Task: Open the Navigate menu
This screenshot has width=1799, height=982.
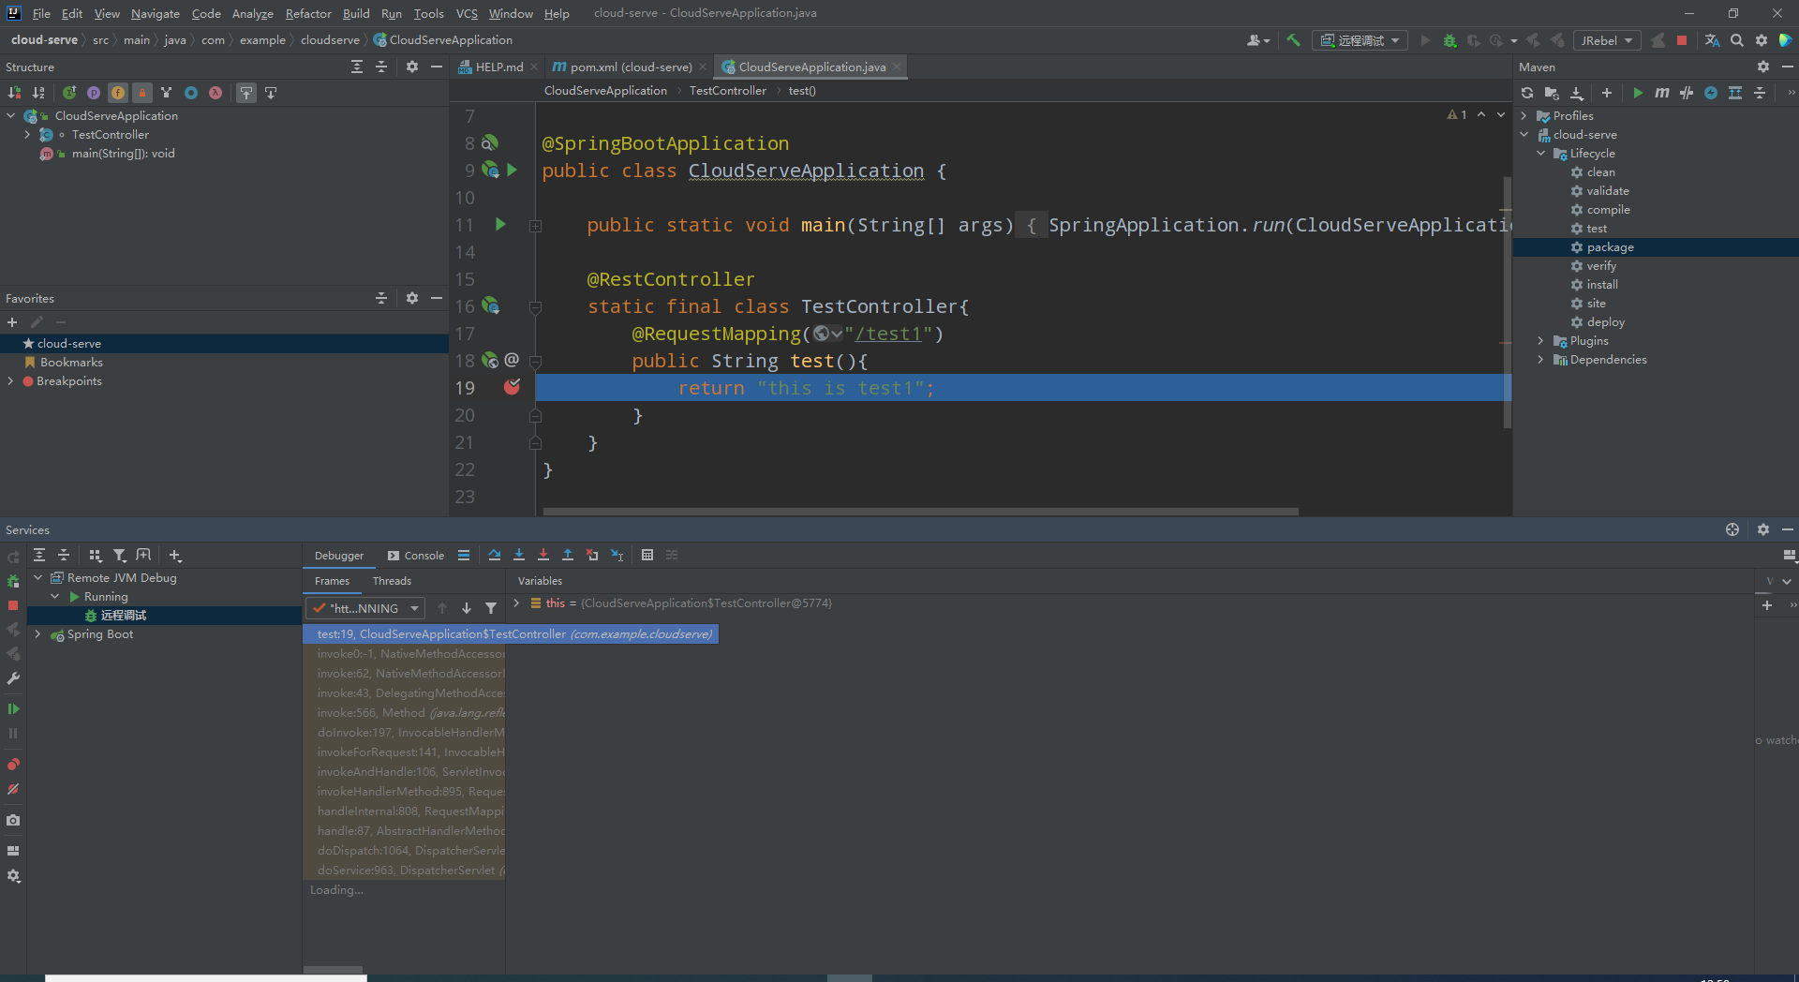Action: (155, 13)
